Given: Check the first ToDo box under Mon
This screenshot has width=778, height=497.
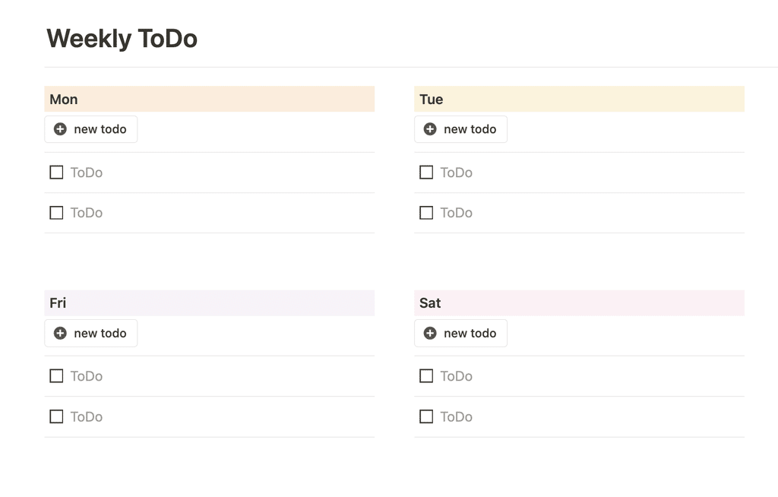Looking at the screenshot, I should tap(56, 173).
